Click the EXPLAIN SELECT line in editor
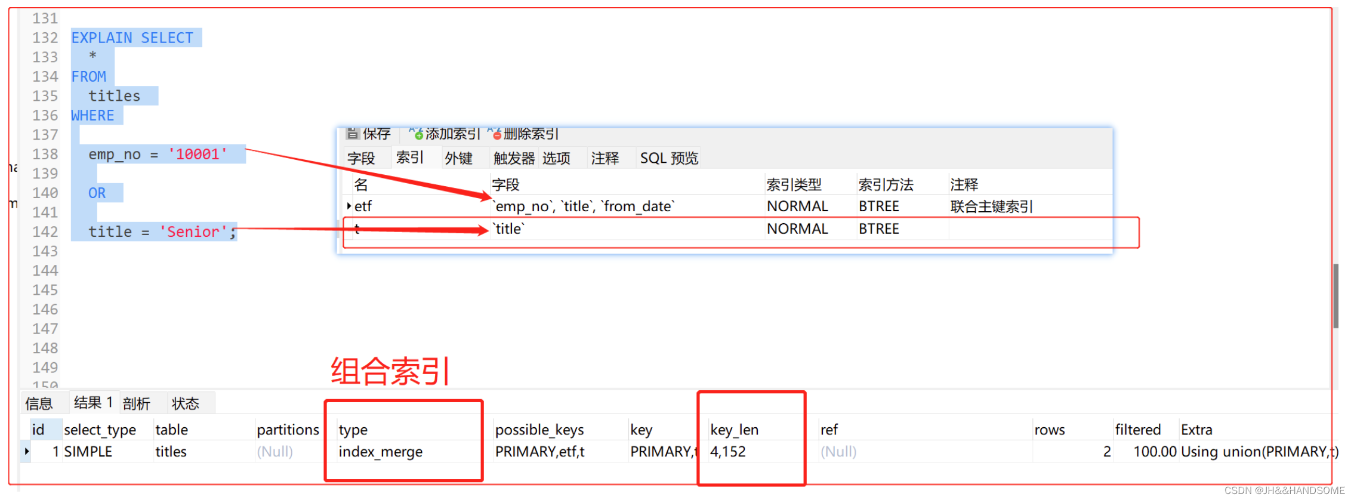Viewport: 1354px width, 500px height. pos(132,38)
